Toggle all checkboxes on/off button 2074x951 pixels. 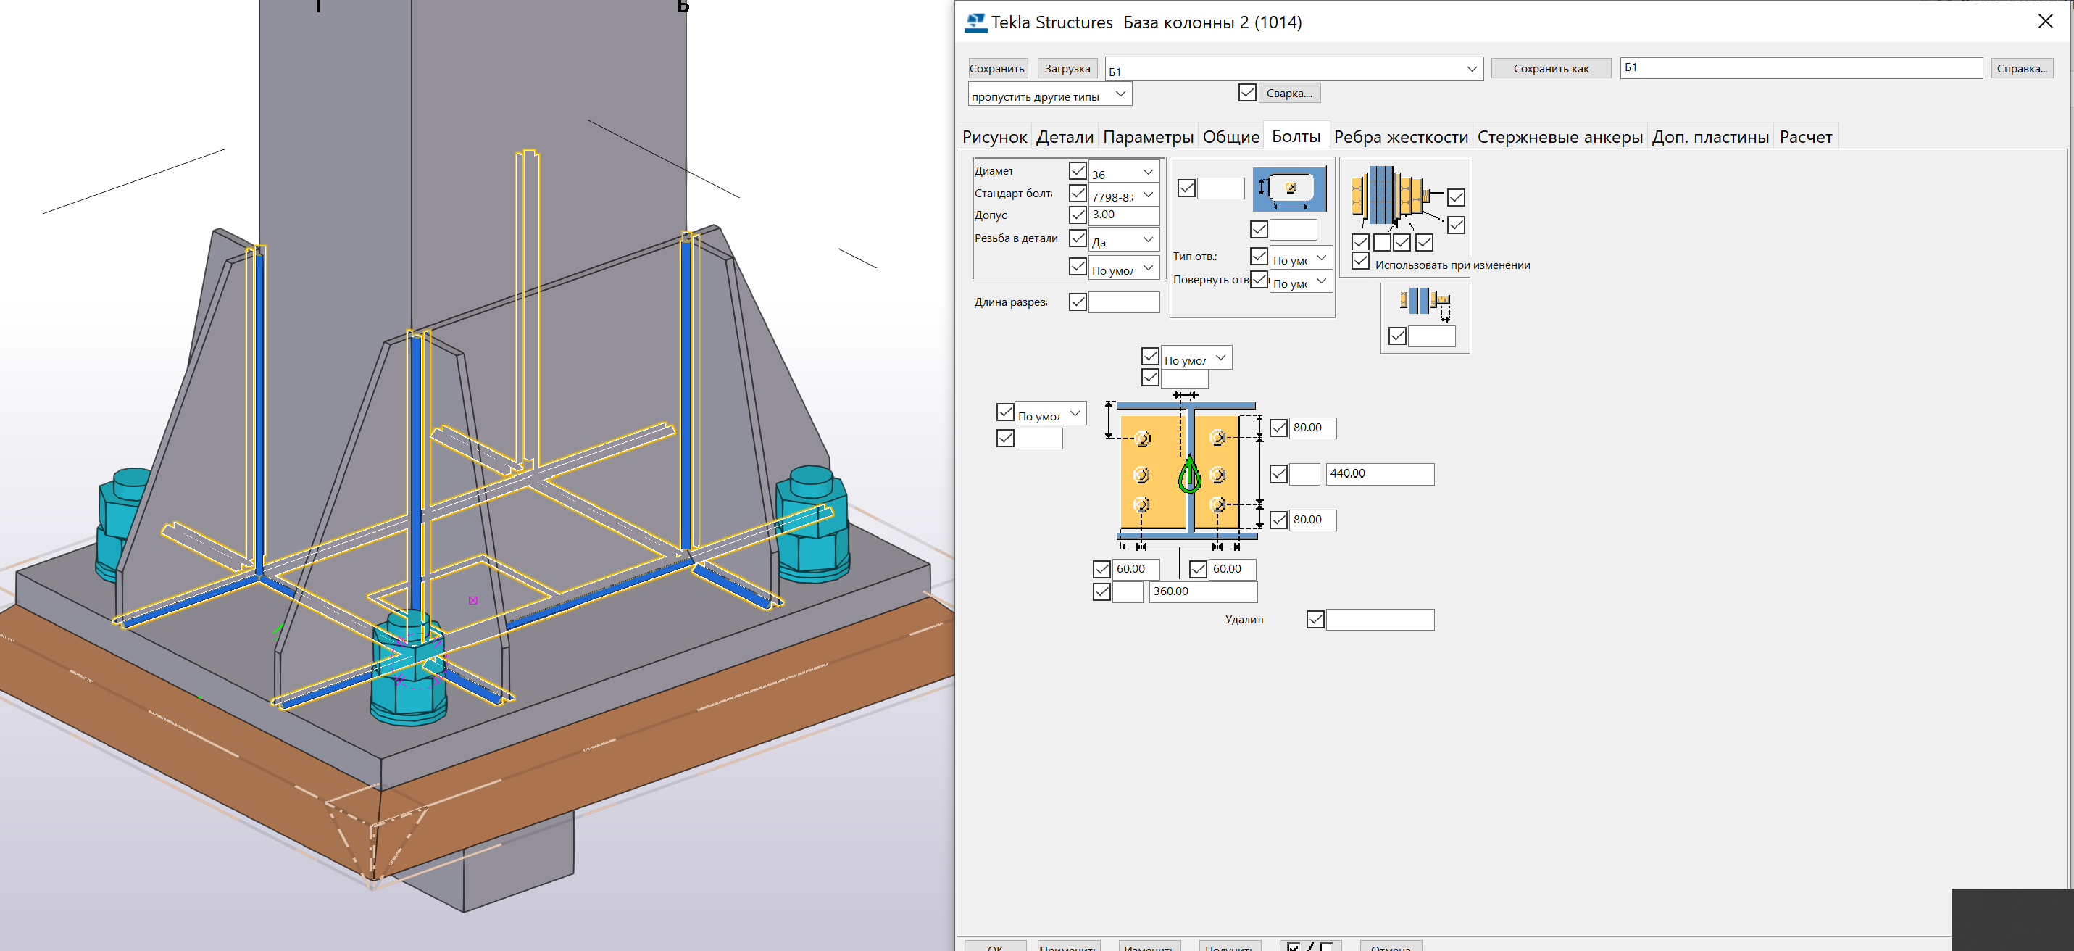click(1309, 947)
